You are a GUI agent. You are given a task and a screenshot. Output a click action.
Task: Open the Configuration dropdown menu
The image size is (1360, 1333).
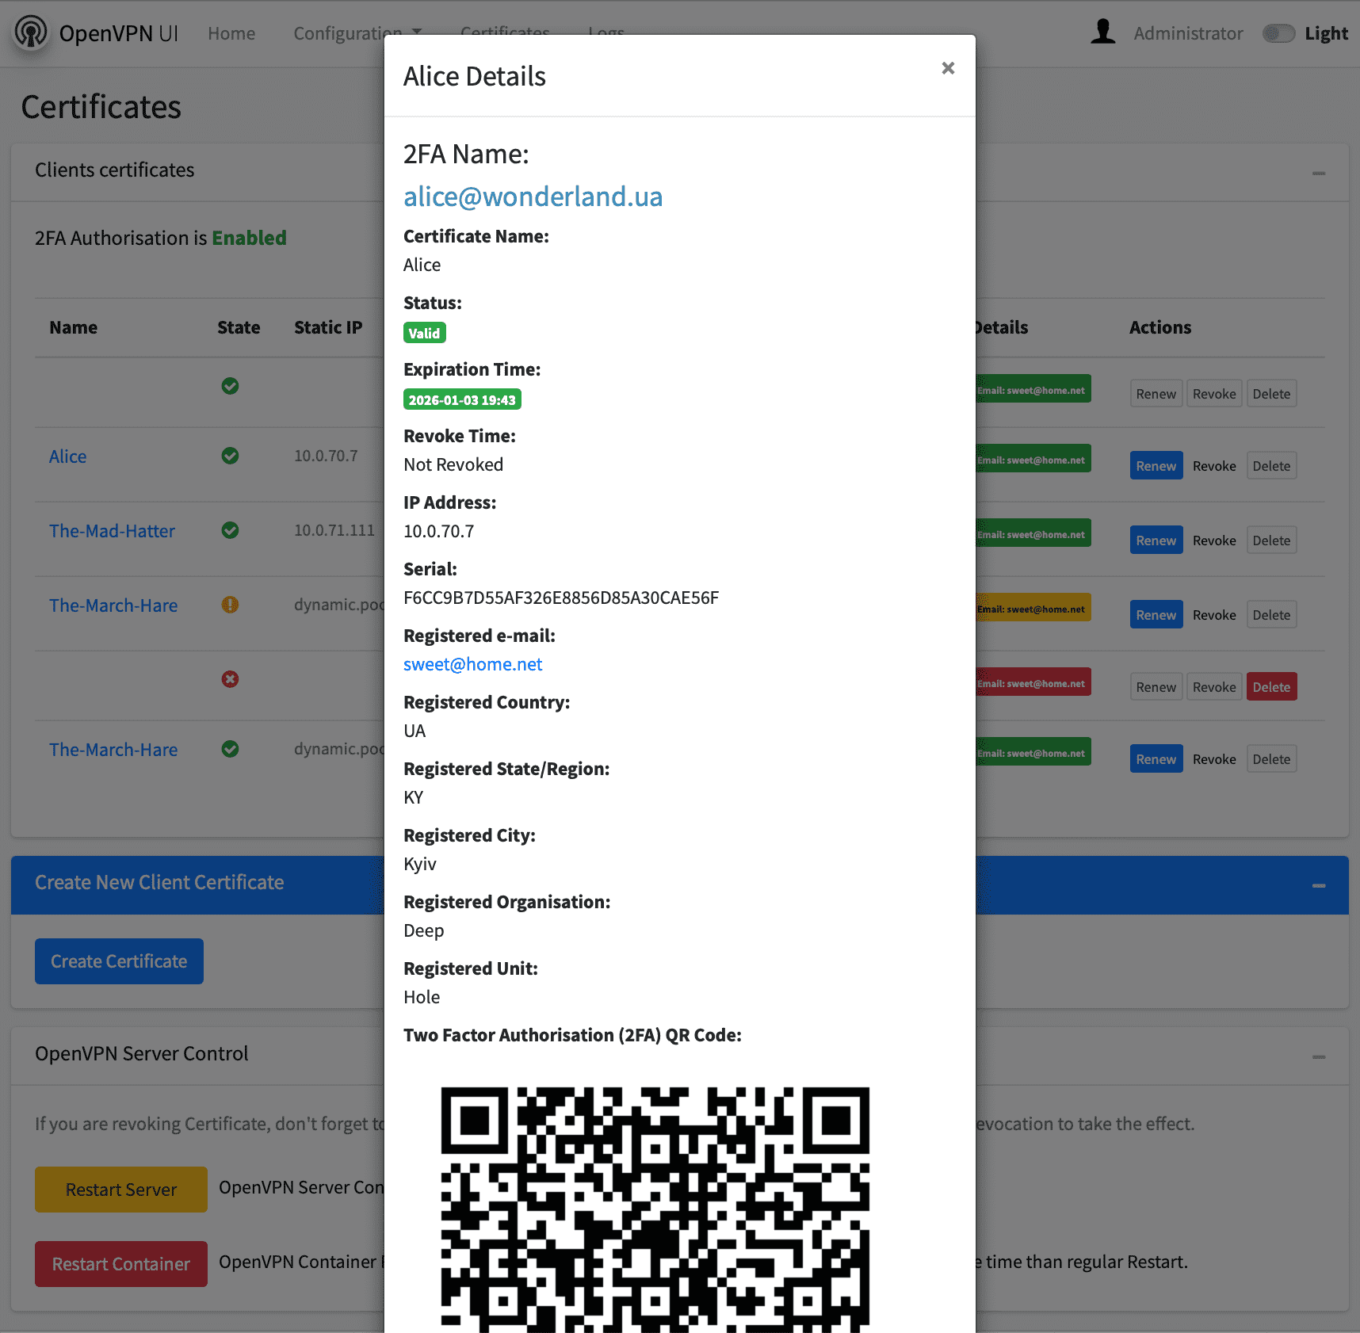click(x=357, y=33)
